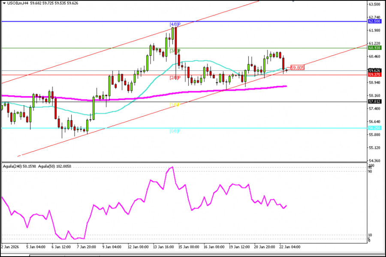Click the 61.220 price scale value
Viewport: 386px width, 257px height.
click(374, 43)
